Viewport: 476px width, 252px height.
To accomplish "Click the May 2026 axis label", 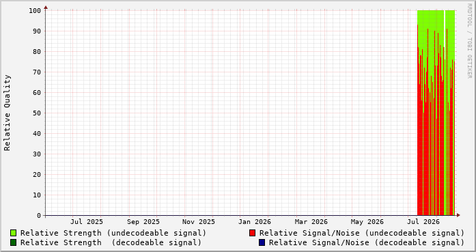I will (367, 222).
